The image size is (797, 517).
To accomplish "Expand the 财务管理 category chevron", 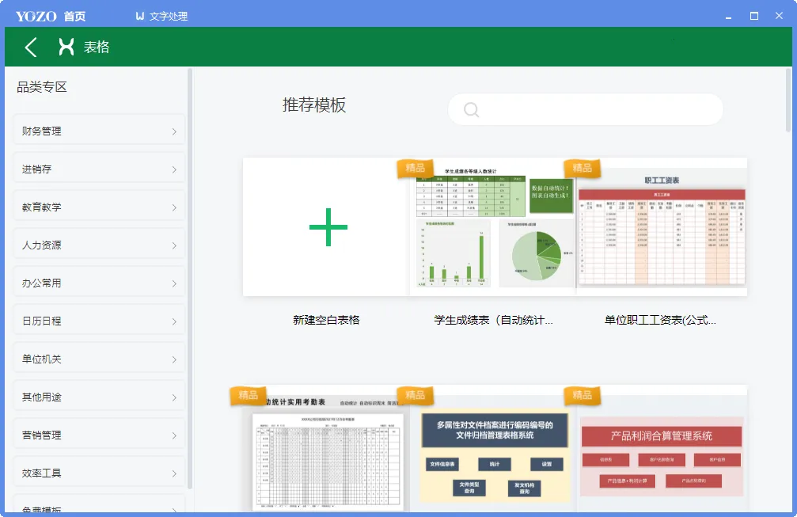I will 174,131.
